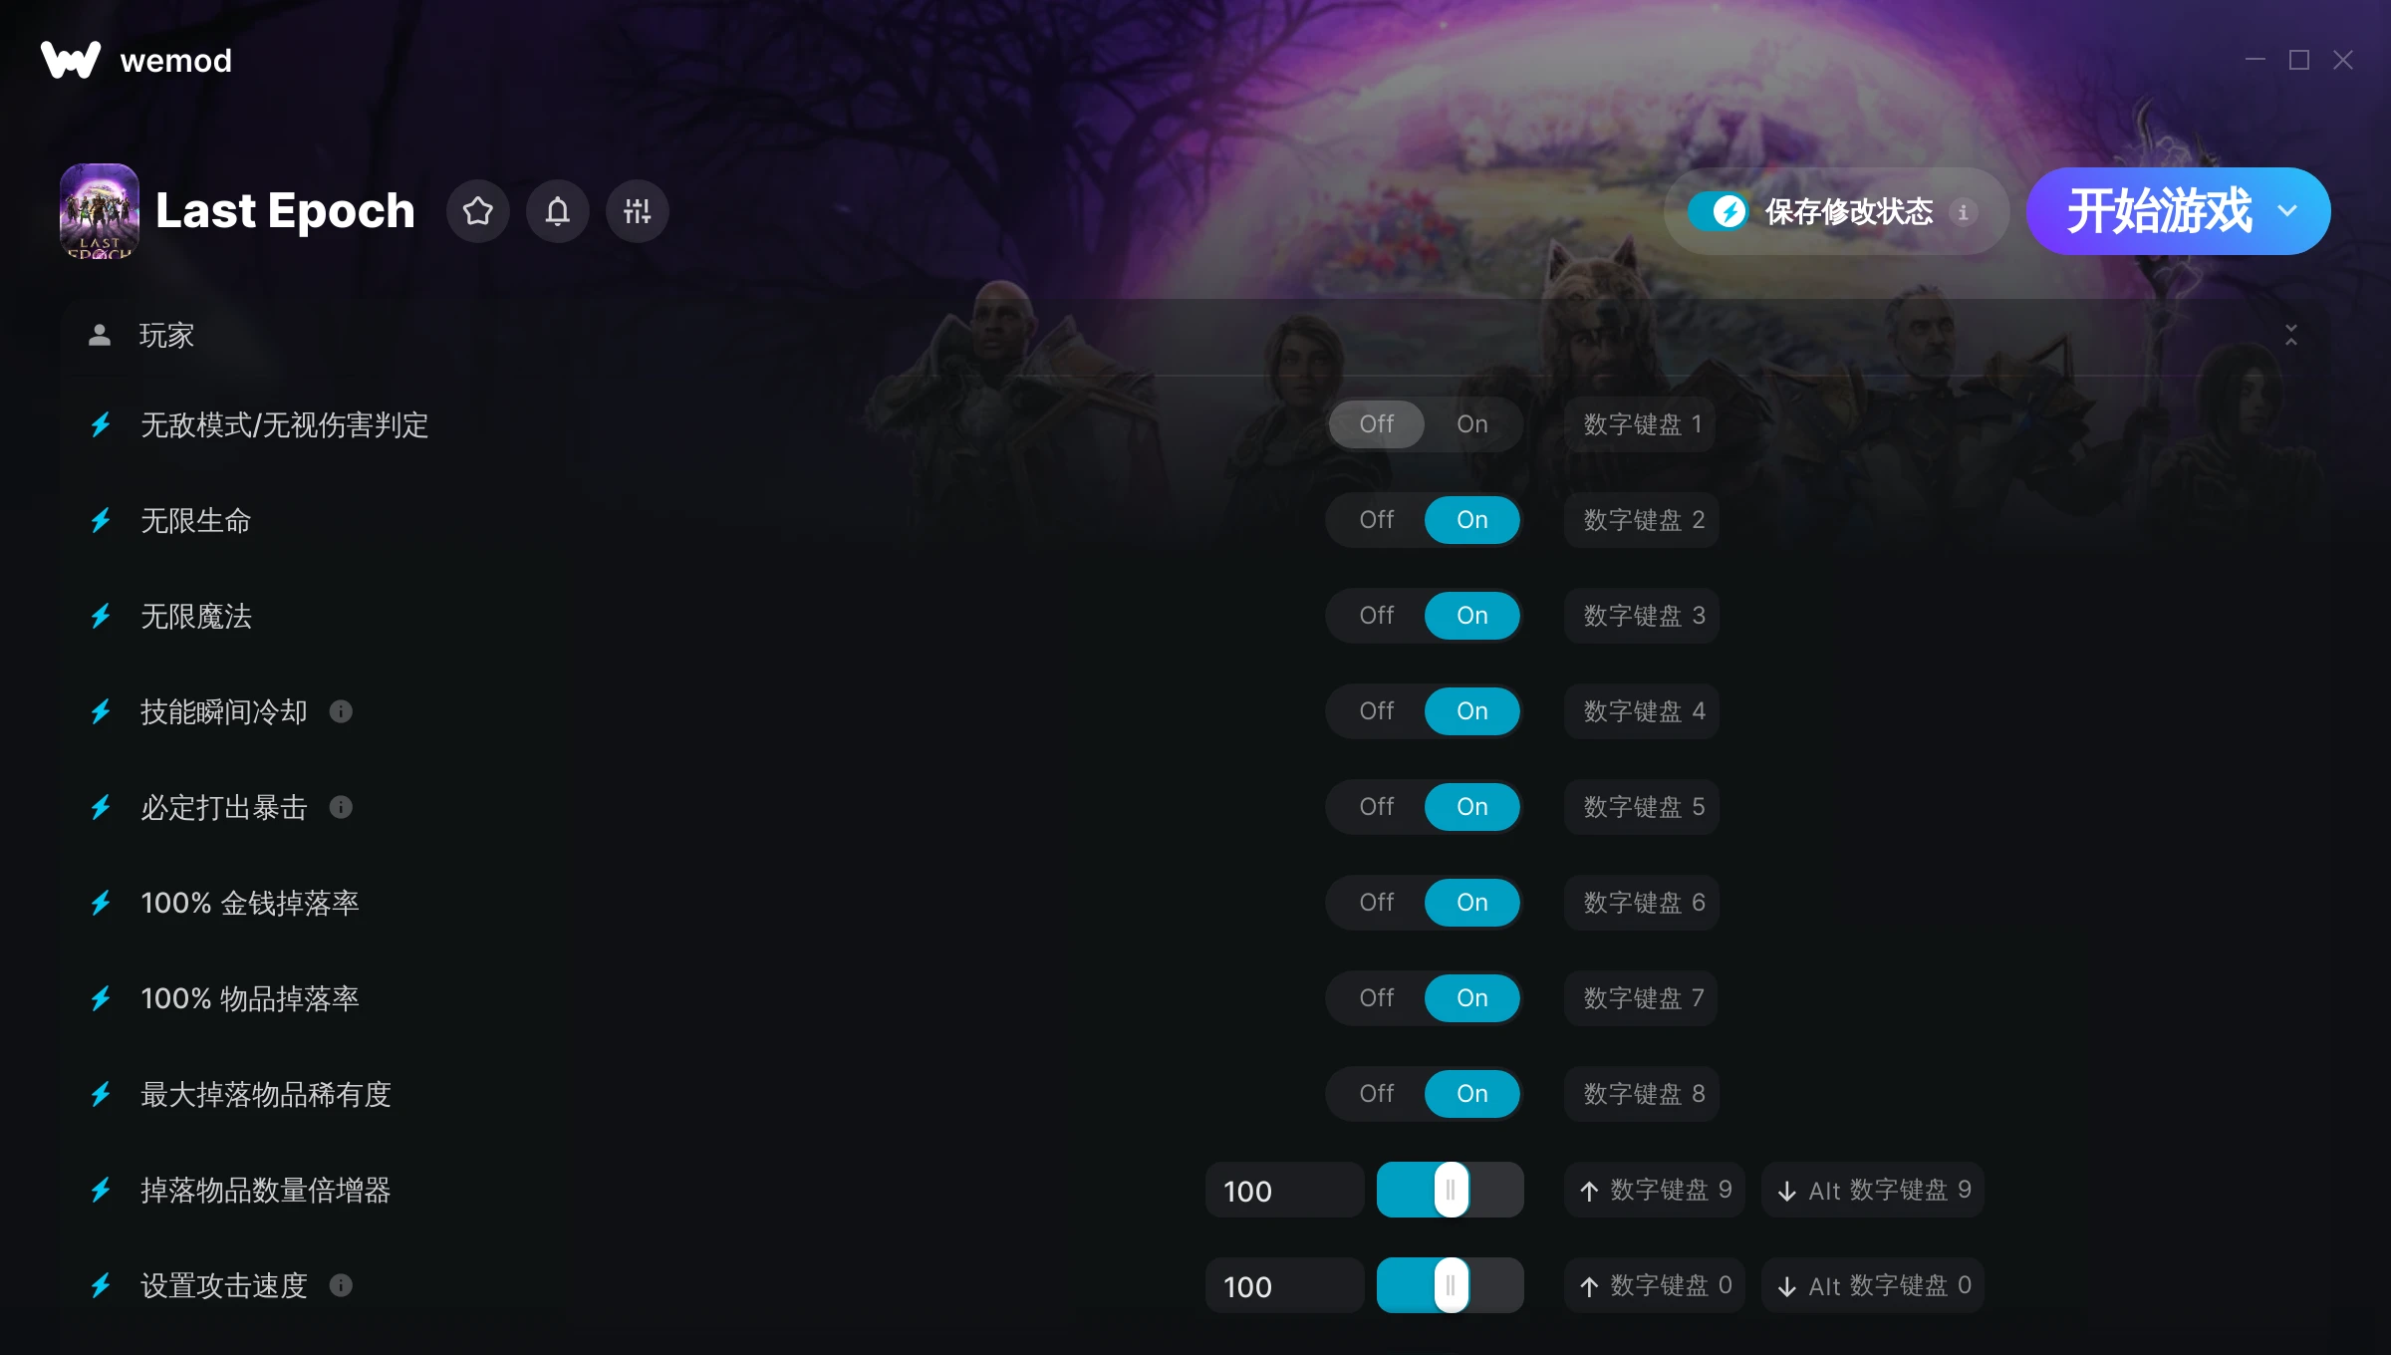
Task: Click the 设置攻击速度 value field
Action: (x=1284, y=1285)
